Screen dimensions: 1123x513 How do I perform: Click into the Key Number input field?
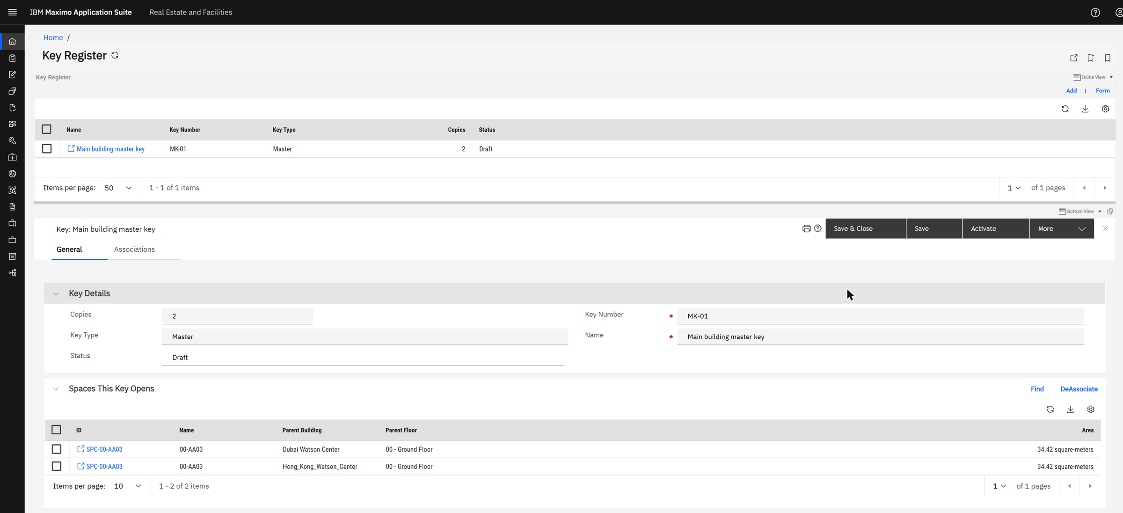880,316
